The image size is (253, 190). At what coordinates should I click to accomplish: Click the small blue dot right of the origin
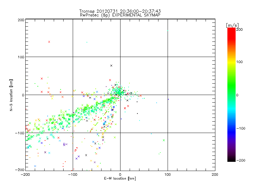168,99
